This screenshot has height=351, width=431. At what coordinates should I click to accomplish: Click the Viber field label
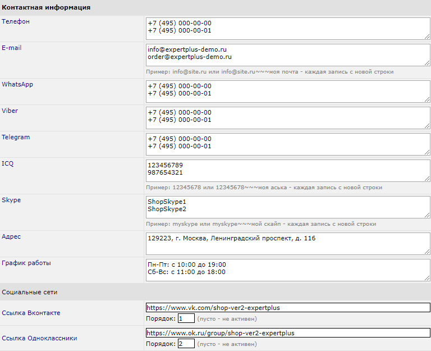(10, 111)
